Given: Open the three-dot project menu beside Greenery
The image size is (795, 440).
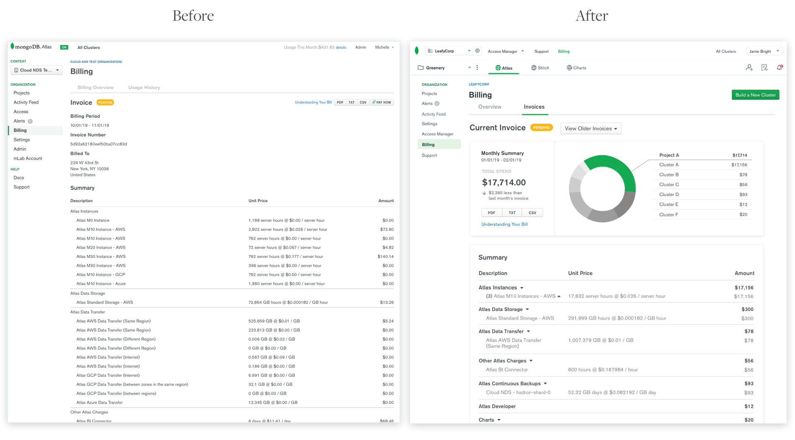Looking at the screenshot, I should pos(477,67).
